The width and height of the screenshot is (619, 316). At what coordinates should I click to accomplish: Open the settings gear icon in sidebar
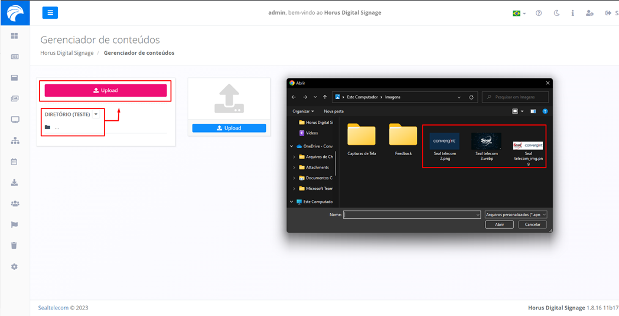(15, 266)
